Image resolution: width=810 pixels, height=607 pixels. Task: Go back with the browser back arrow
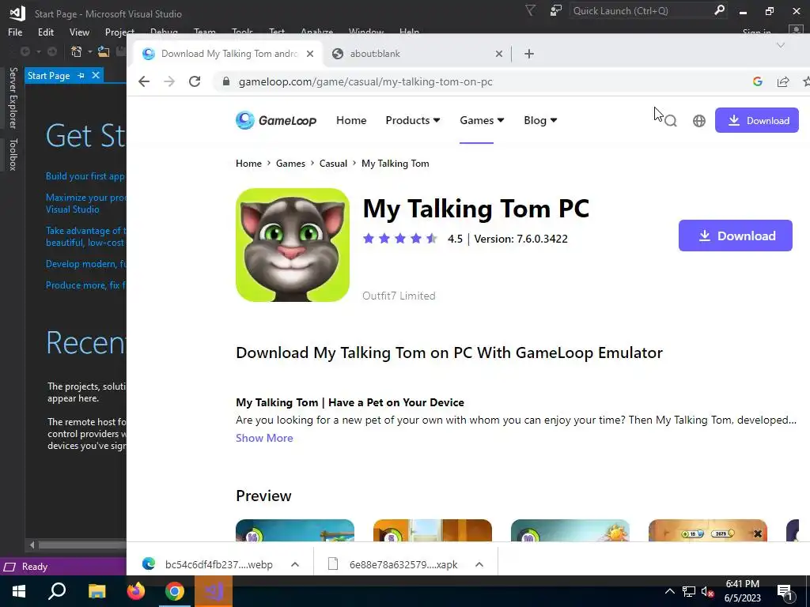pyautogui.click(x=144, y=81)
